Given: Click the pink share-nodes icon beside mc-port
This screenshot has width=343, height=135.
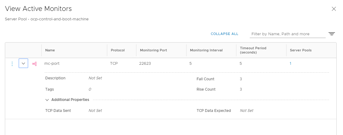Looking at the screenshot, I should coord(34,64).
